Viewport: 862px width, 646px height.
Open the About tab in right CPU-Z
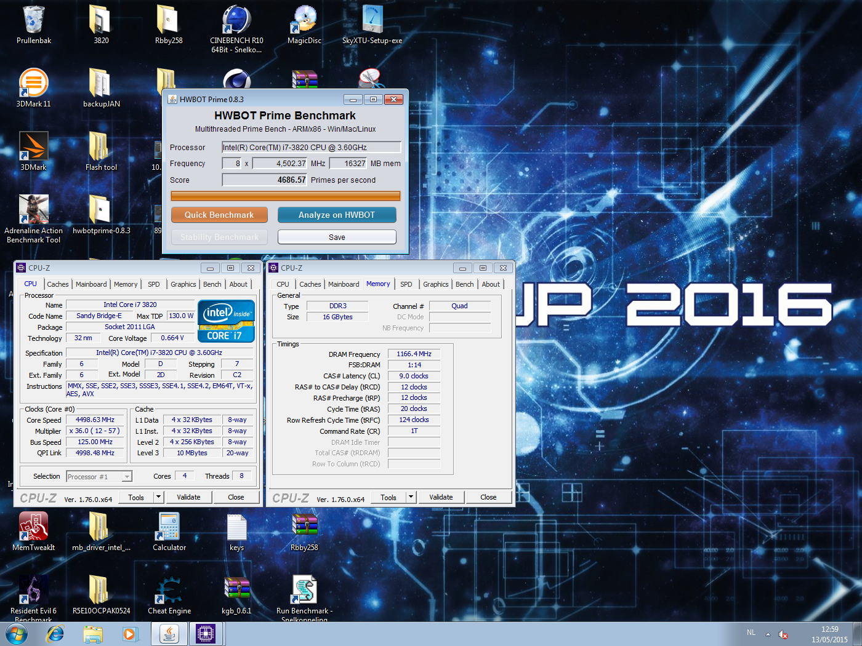[x=491, y=284]
